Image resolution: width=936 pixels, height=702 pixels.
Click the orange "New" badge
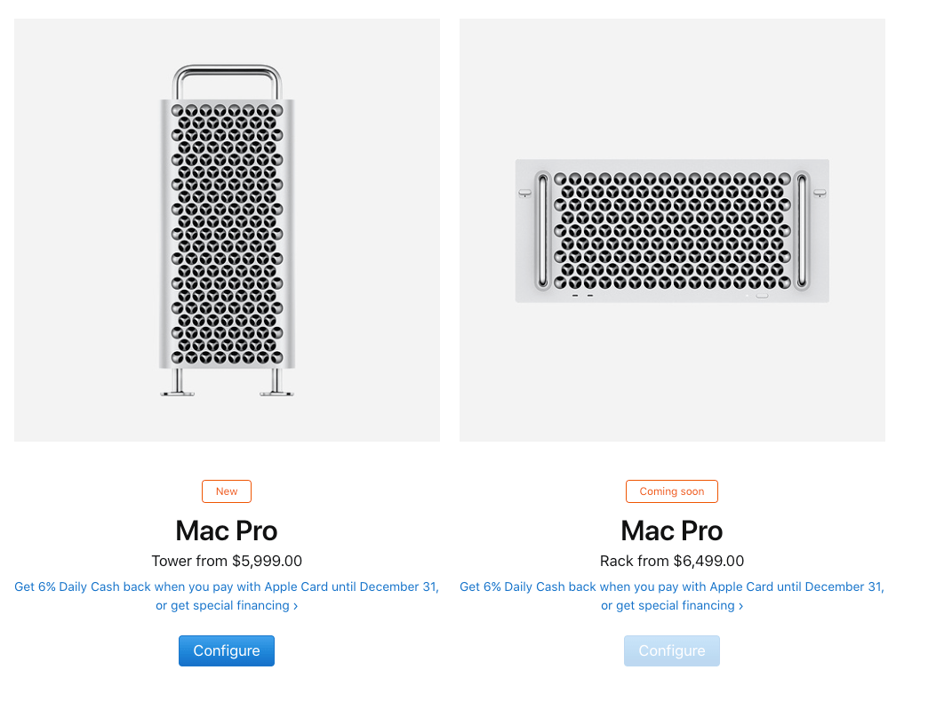[x=227, y=491]
